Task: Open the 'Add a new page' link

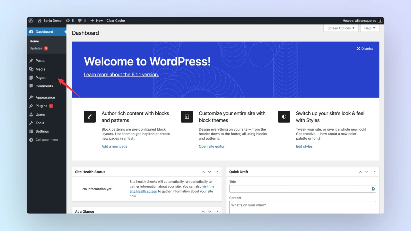Action: tap(114, 146)
